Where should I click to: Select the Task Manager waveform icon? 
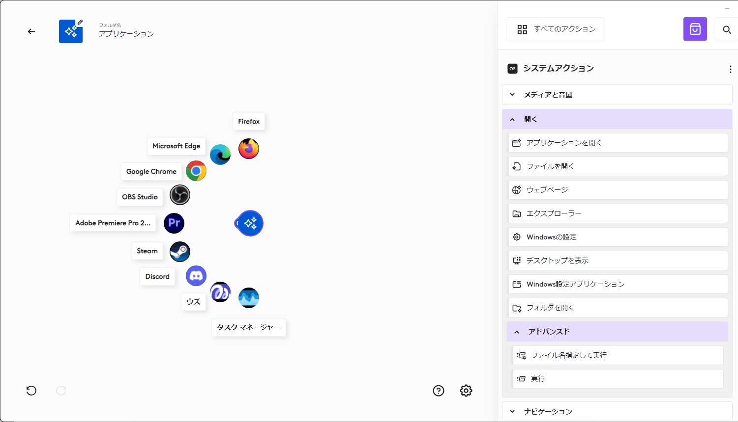click(249, 297)
